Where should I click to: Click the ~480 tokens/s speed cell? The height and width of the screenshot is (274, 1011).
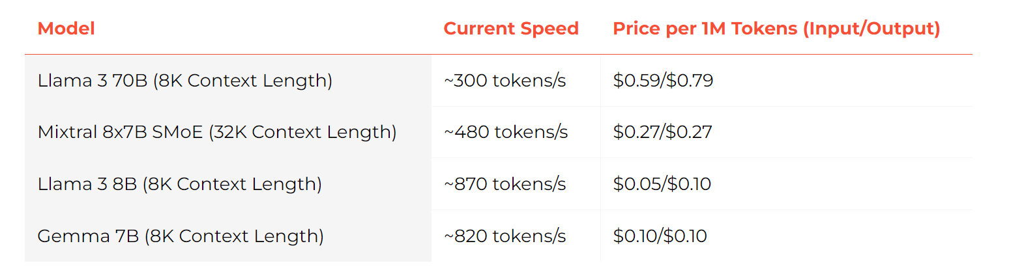[506, 132]
